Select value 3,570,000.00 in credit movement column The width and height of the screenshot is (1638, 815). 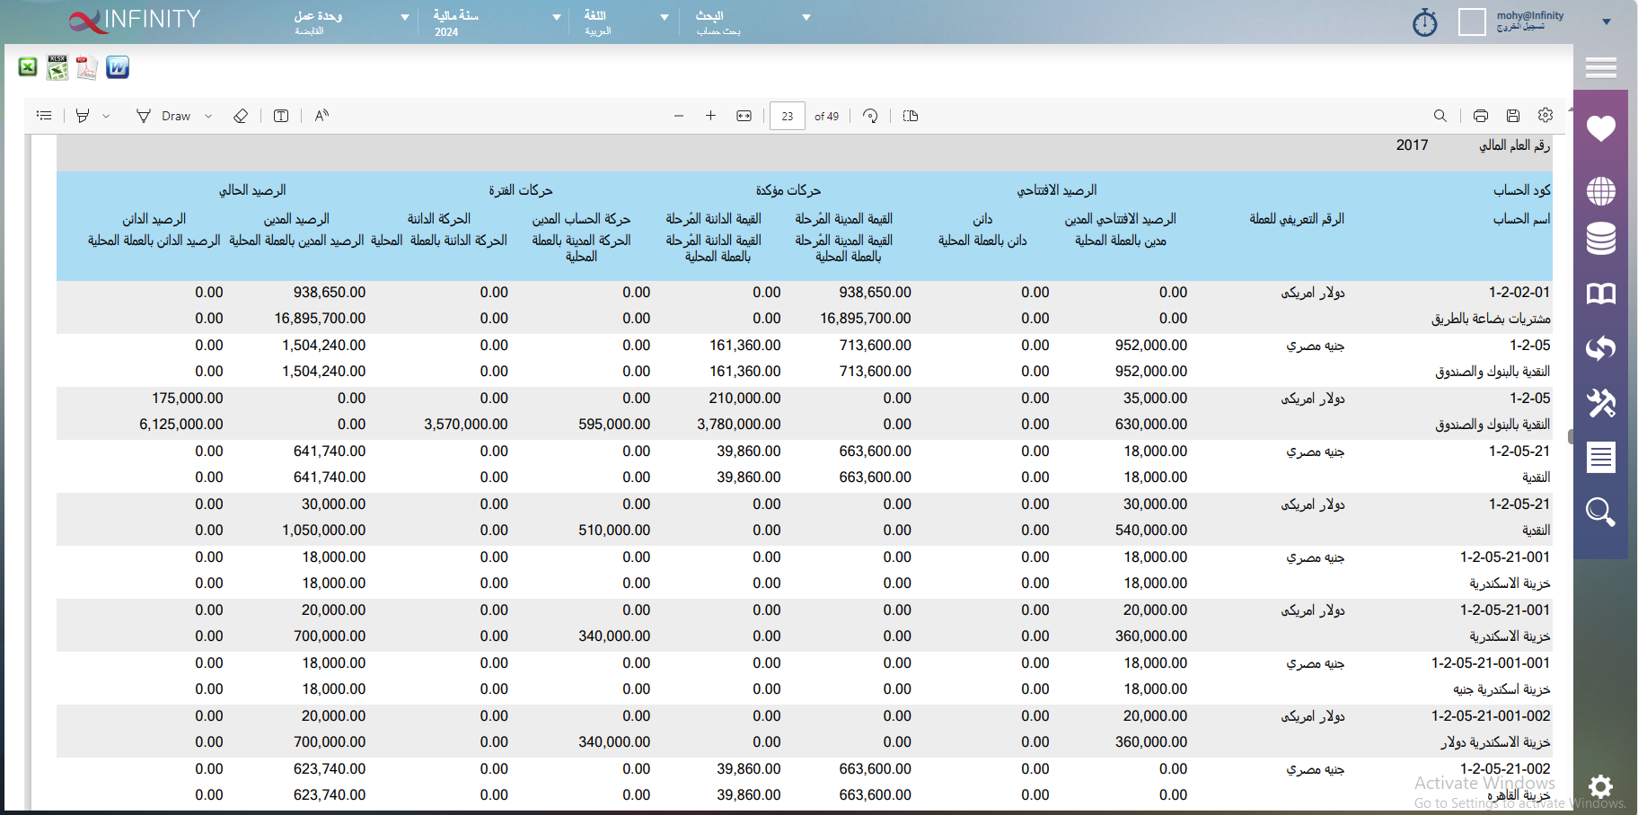[466, 424]
